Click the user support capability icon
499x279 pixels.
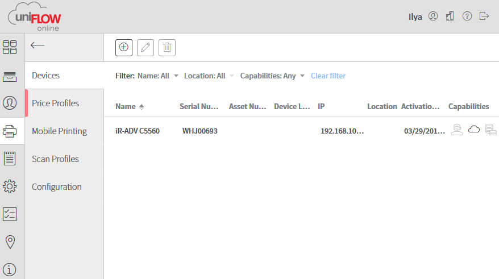click(x=457, y=130)
